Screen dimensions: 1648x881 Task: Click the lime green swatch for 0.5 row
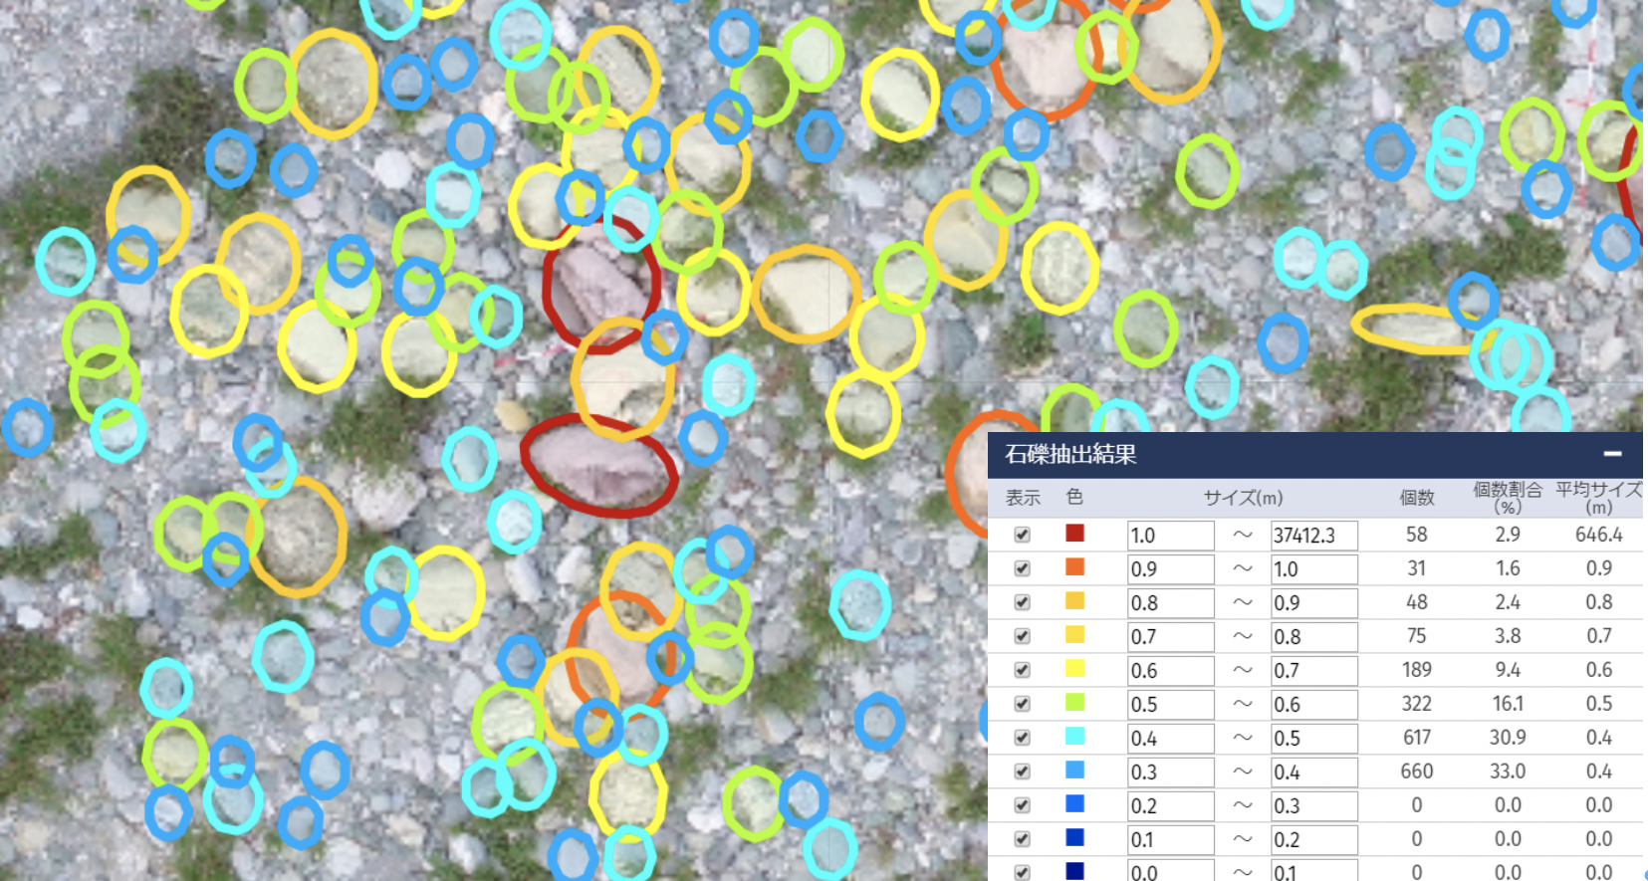tap(1074, 703)
